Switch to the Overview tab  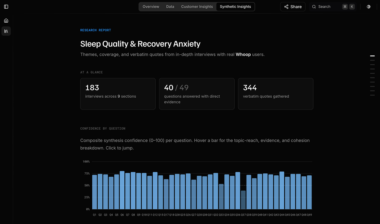(151, 7)
